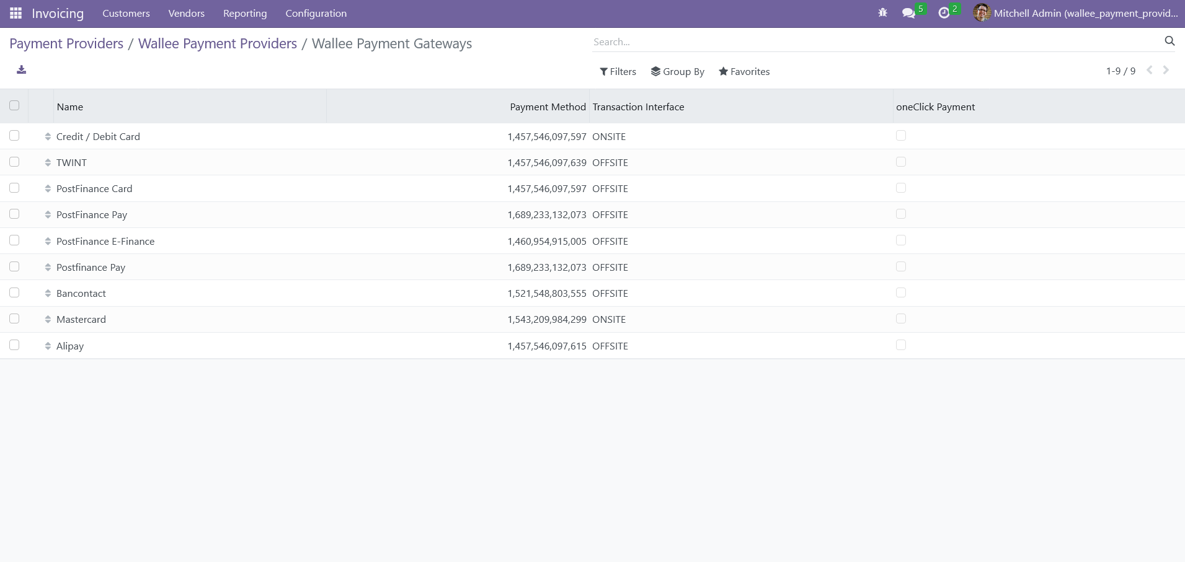Image resolution: width=1185 pixels, height=562 pixels.
Task: Navigate to Wallee Payment Providers breadcrumb
Action: click(217, 43)
